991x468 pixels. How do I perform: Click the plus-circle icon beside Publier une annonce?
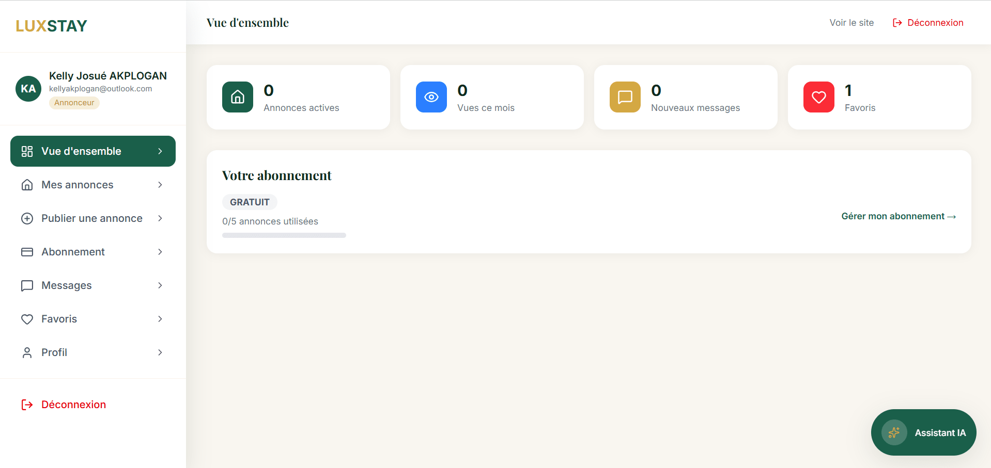tap(27, 218)
